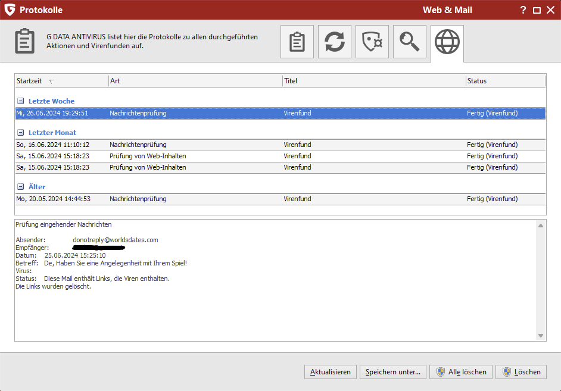Sort by the Titel column header
The image size is (561, 391).
click(374, 81)
